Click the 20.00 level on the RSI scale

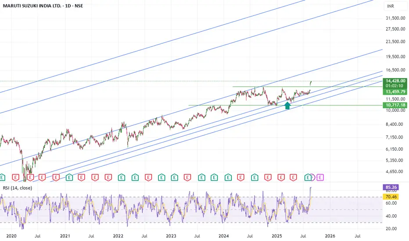(x=391, y=229)
